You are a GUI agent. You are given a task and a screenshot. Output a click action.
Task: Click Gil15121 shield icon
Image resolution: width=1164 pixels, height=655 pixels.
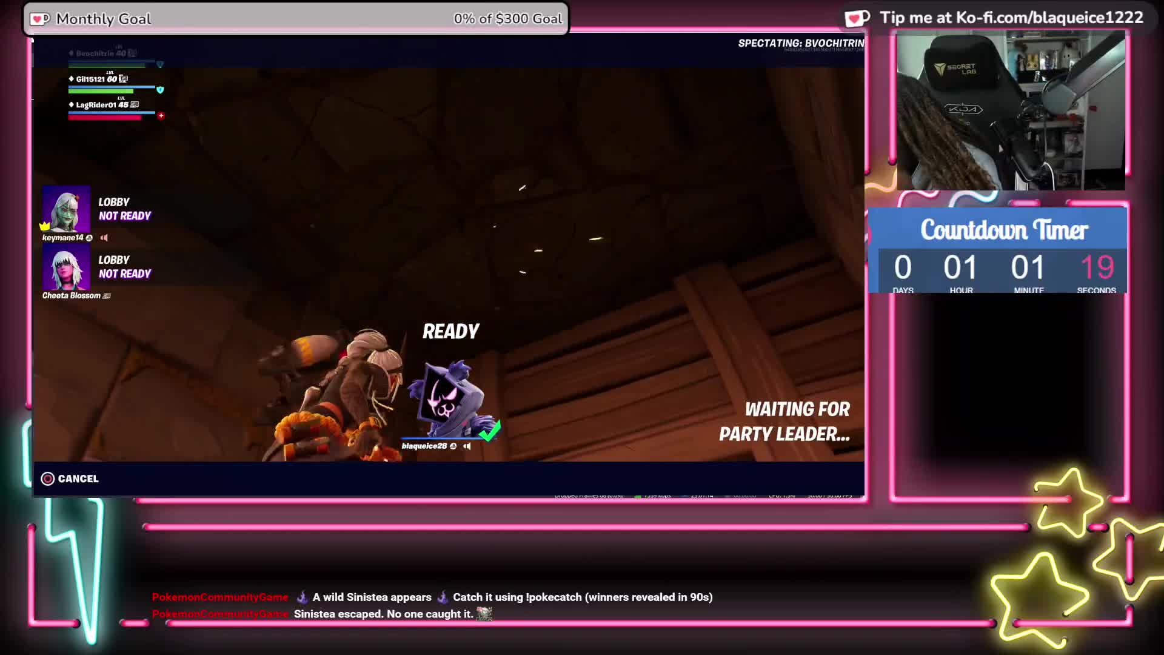(x=160, y=90)
